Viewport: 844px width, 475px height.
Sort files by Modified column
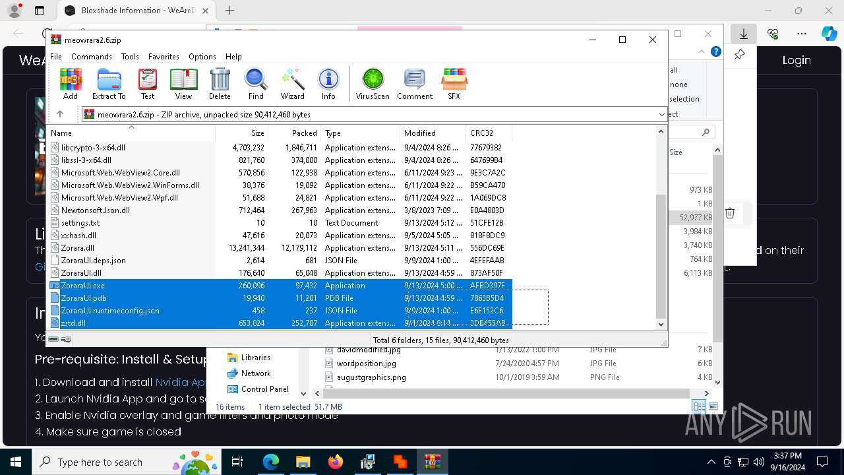pos(433,133)
